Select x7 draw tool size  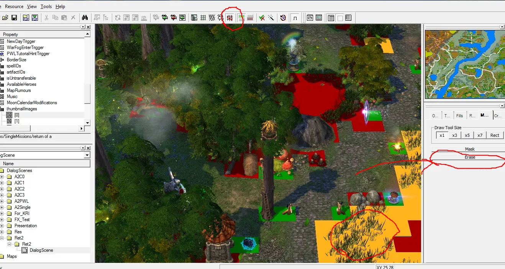pos(480,135)
